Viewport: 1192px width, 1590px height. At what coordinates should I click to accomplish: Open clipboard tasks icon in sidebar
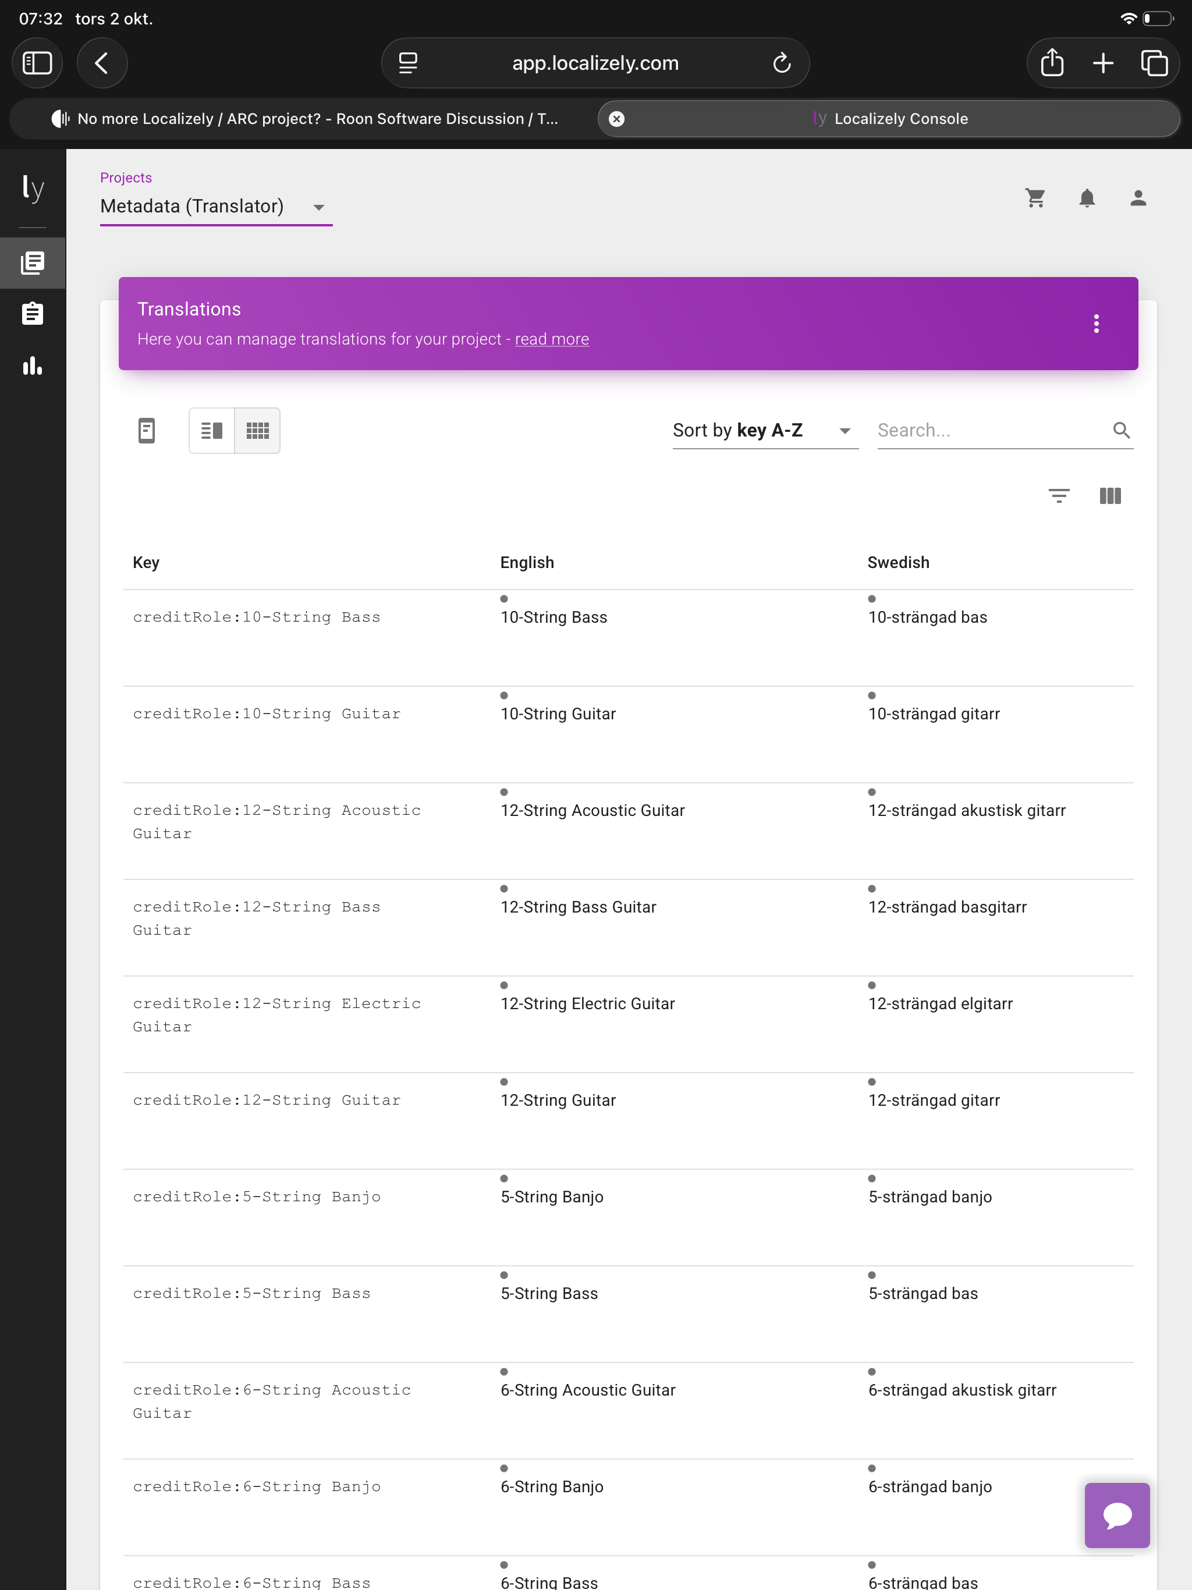pos(33,314)
